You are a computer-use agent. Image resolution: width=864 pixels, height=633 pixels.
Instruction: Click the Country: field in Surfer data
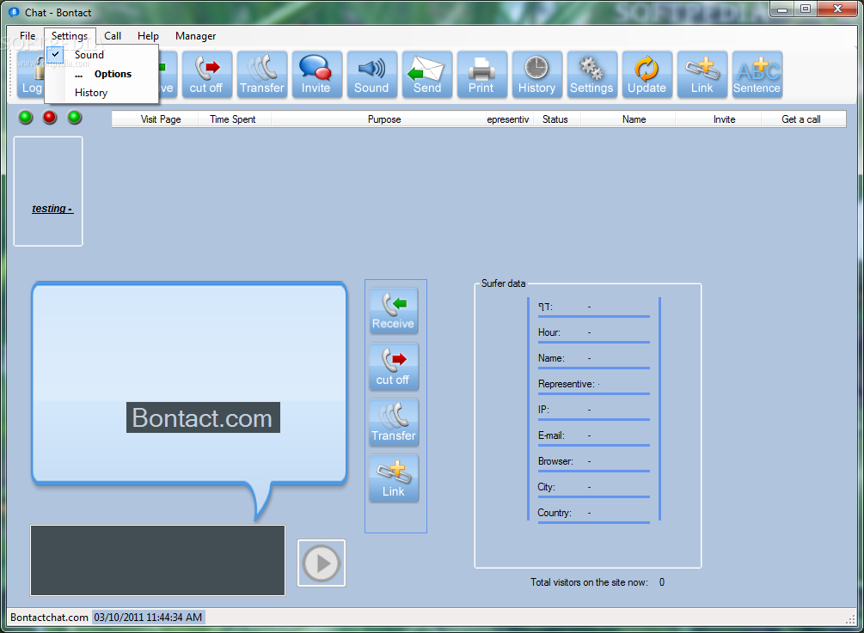point(593,513)
